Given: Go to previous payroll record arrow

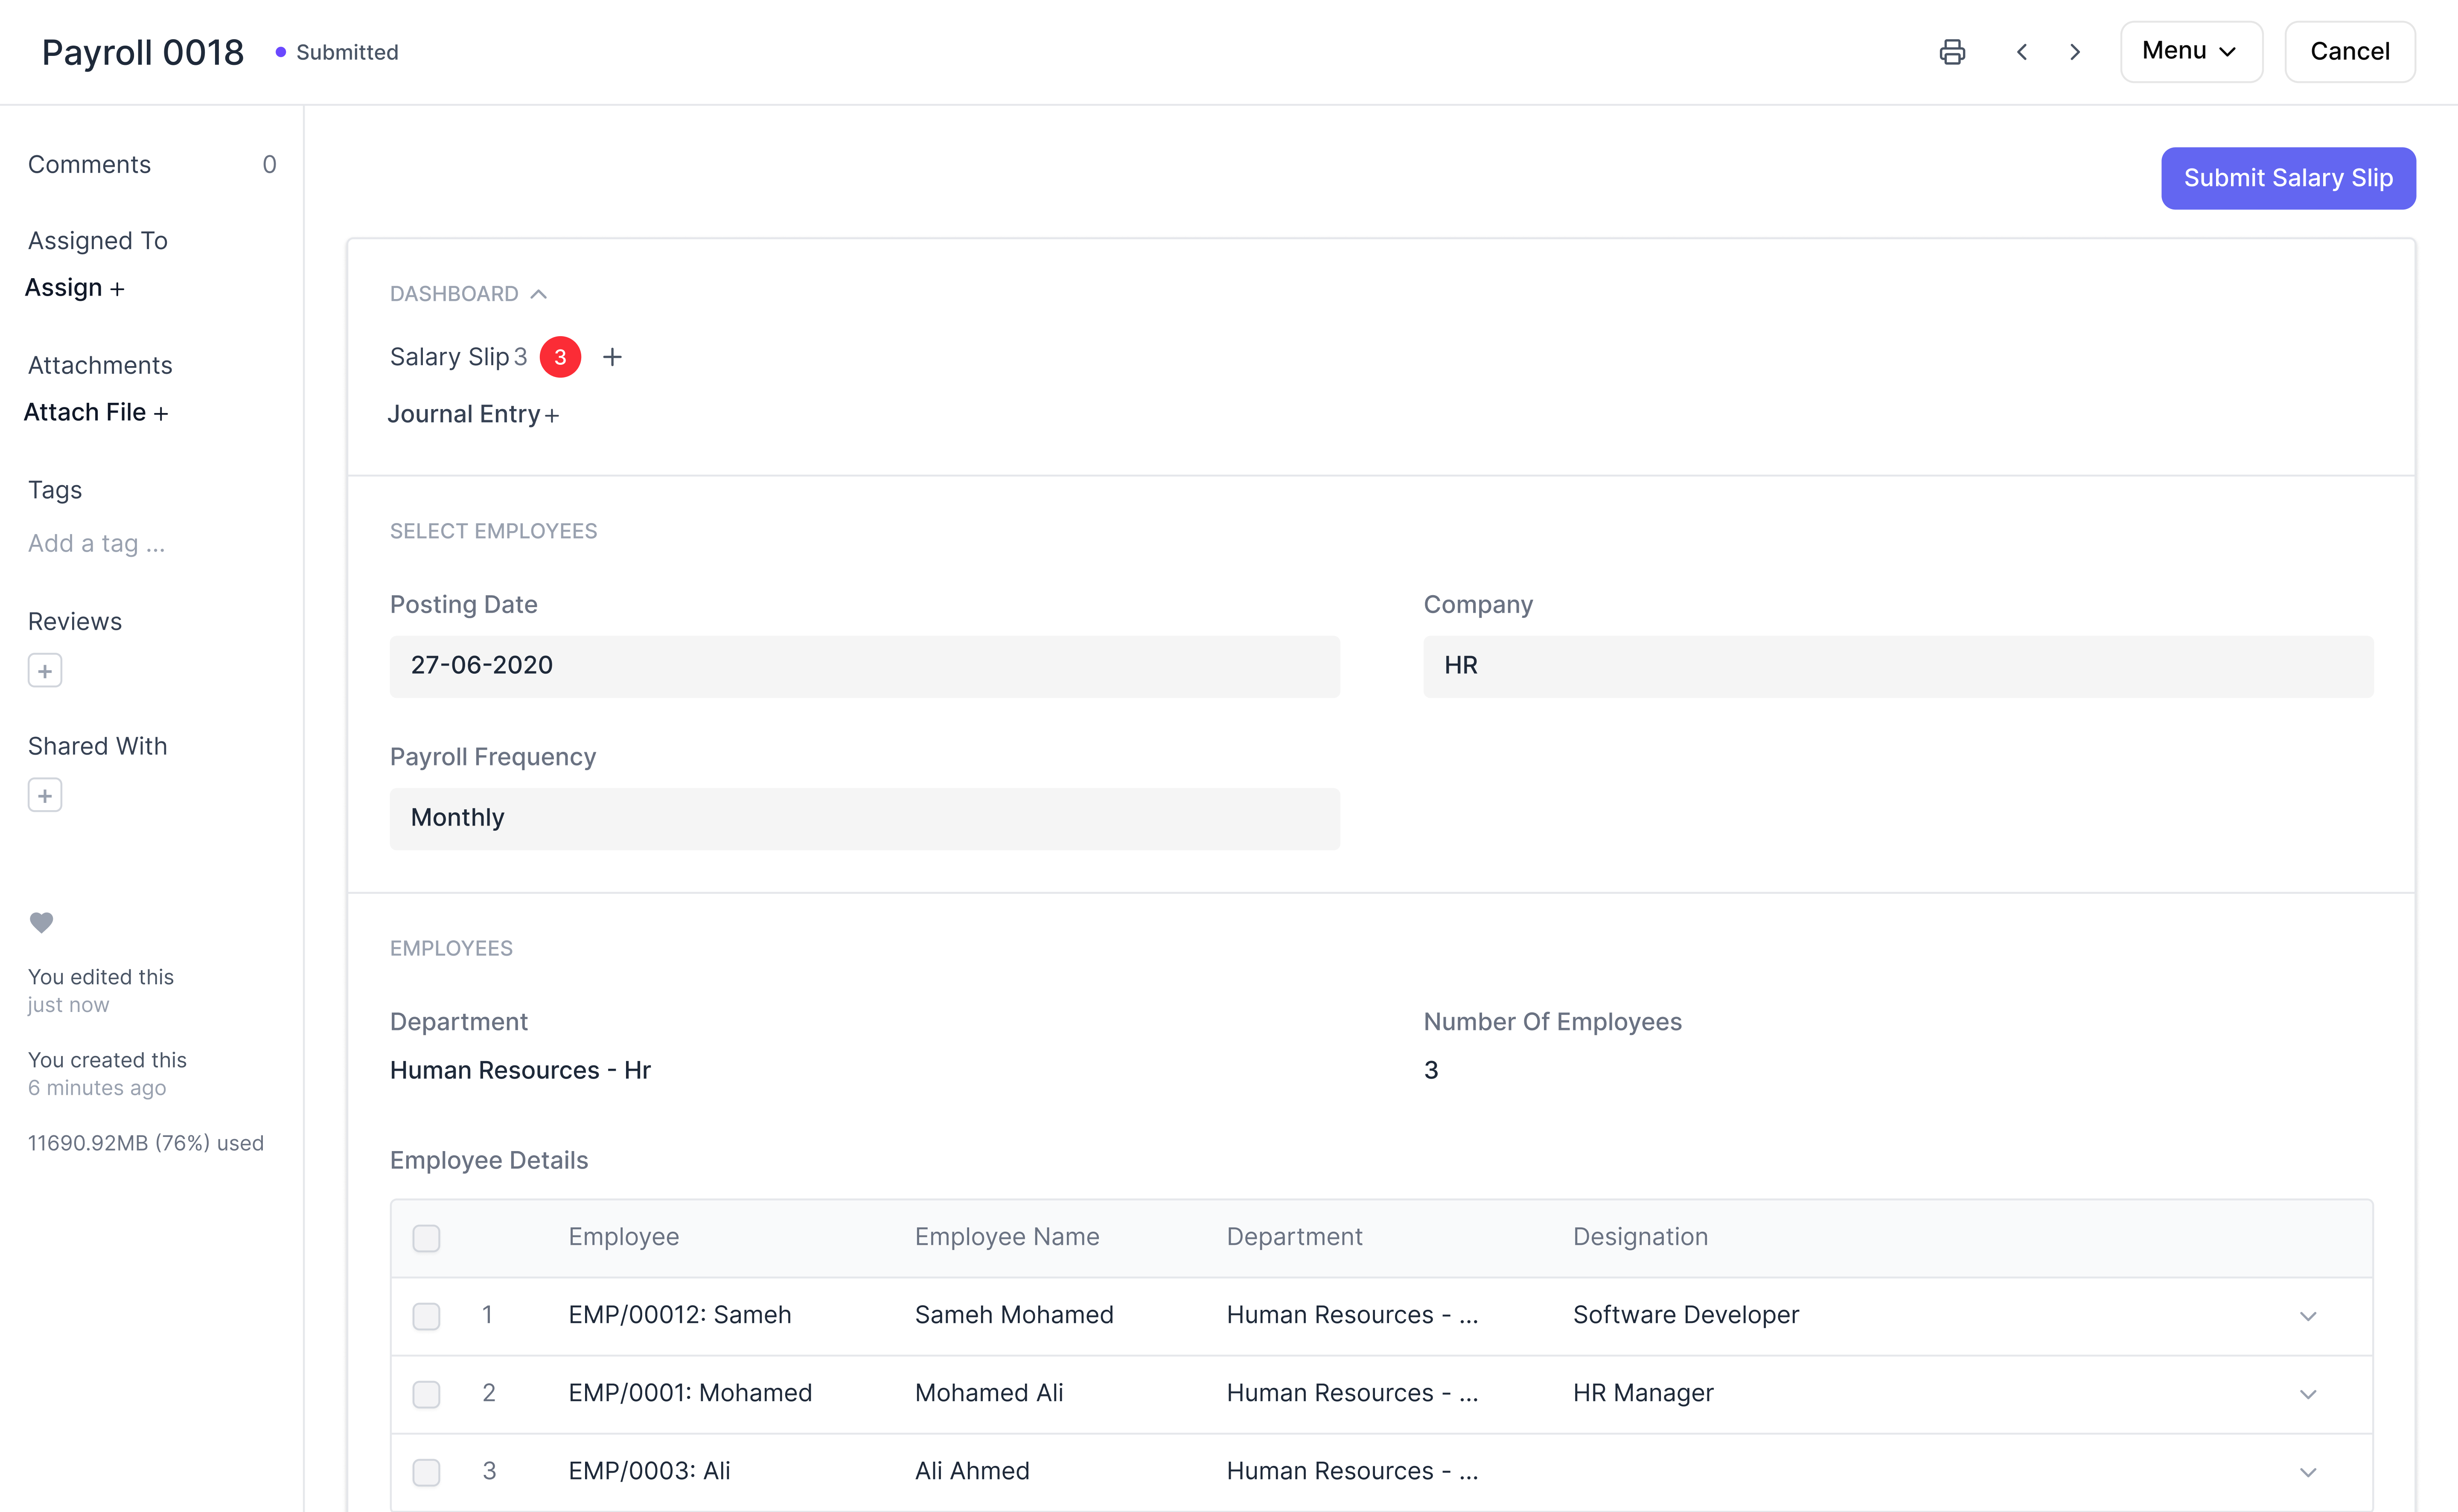Looking at the screenshot, I should coord(2022,52).
